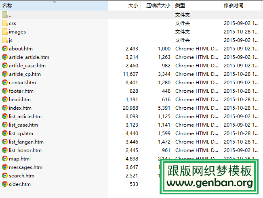Sort by the 修改时间 column header
The height and width of the screenshot is (198, 263).
(x=234, y=6)
